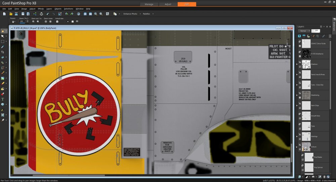Open the Image menu
Screen dimensions: 336x182
pyautogui.click(x=24, y=9)
